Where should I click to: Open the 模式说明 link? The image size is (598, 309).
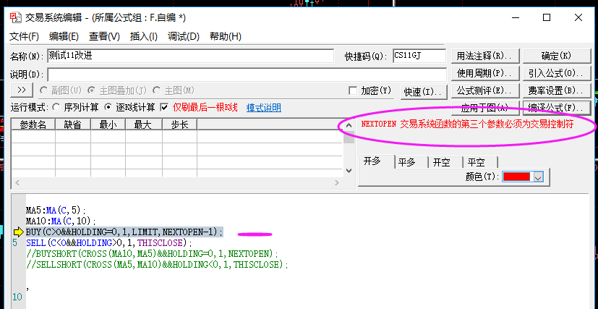click(264, 108)
